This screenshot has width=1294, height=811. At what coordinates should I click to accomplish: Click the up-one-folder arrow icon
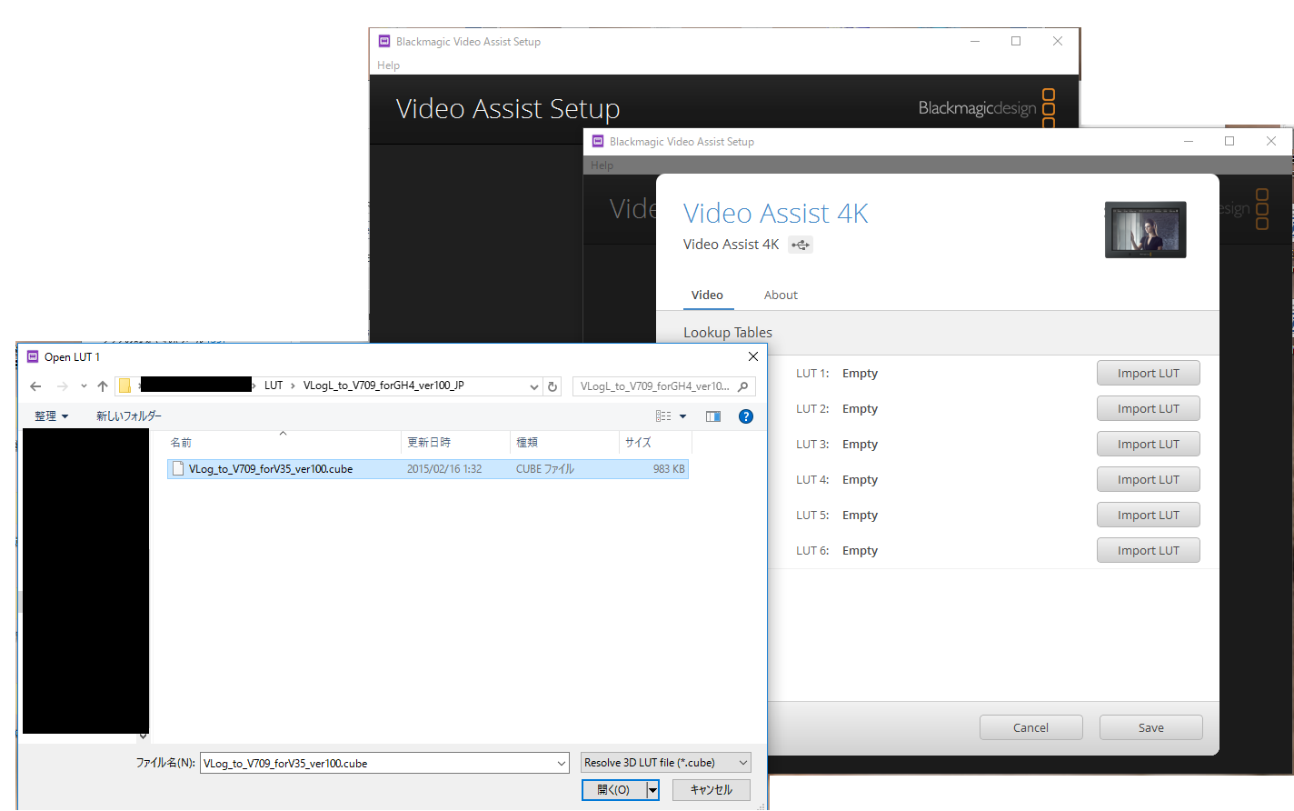point(103,386)
